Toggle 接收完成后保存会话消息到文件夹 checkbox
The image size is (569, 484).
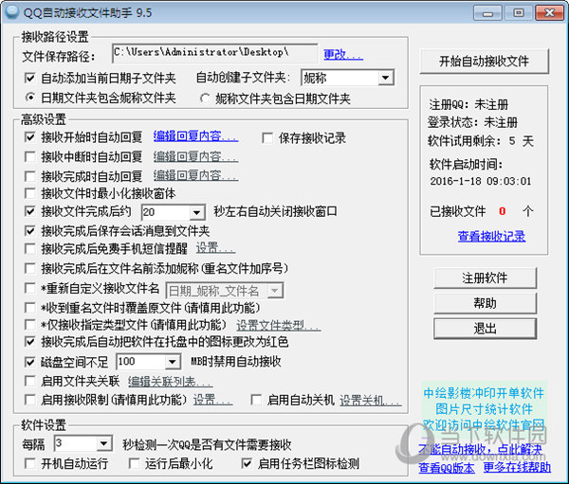[x=29, y=231]
